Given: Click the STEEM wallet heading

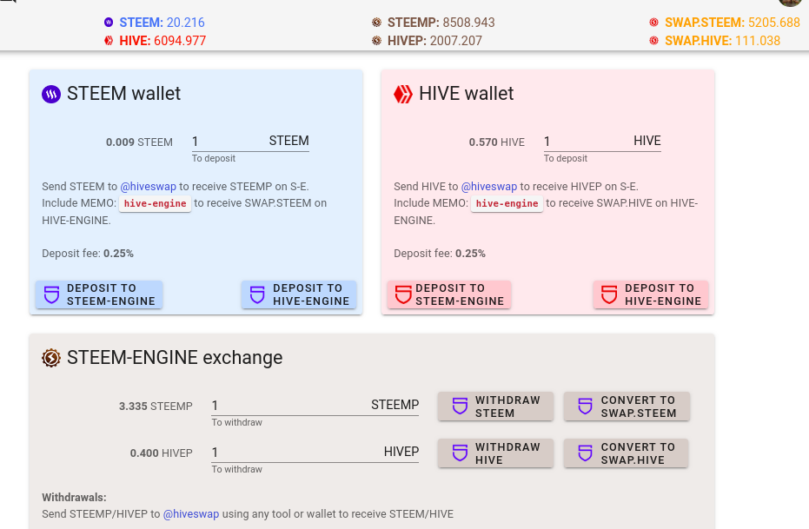Looking at the screenshot, I should coord(123,94).
